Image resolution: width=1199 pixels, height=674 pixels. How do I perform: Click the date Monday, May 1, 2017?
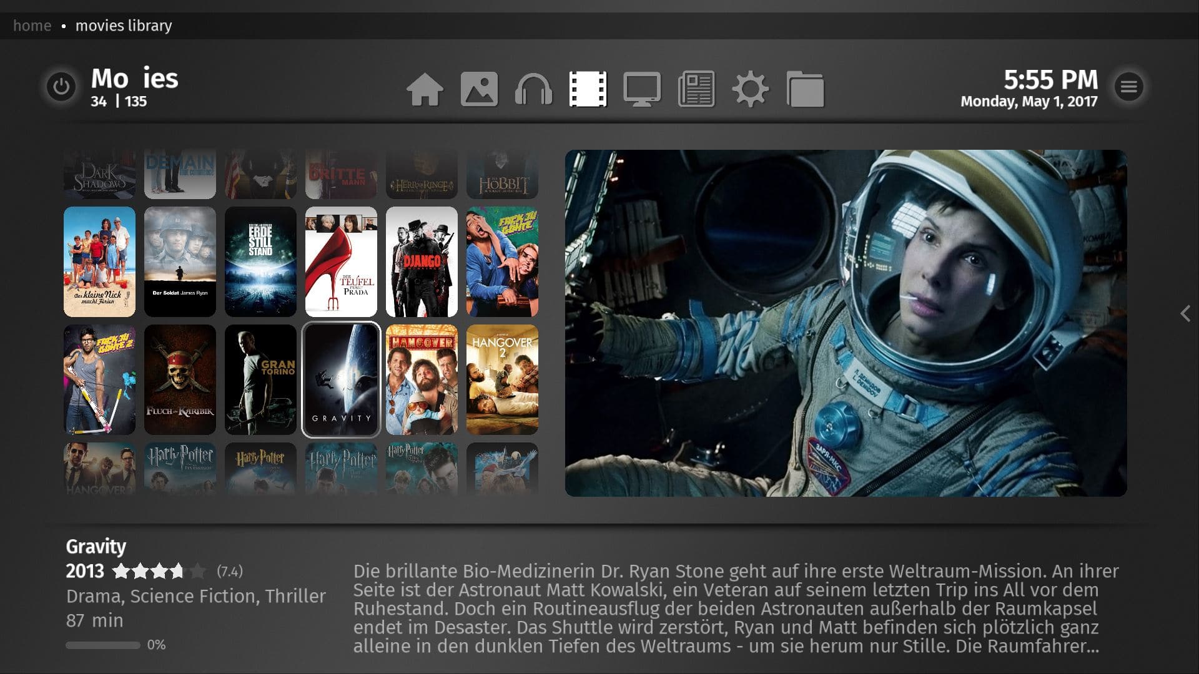(x=1029, y=102)
